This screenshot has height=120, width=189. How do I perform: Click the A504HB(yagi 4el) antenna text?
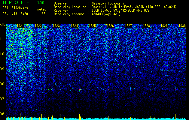[x=106, y=14]
